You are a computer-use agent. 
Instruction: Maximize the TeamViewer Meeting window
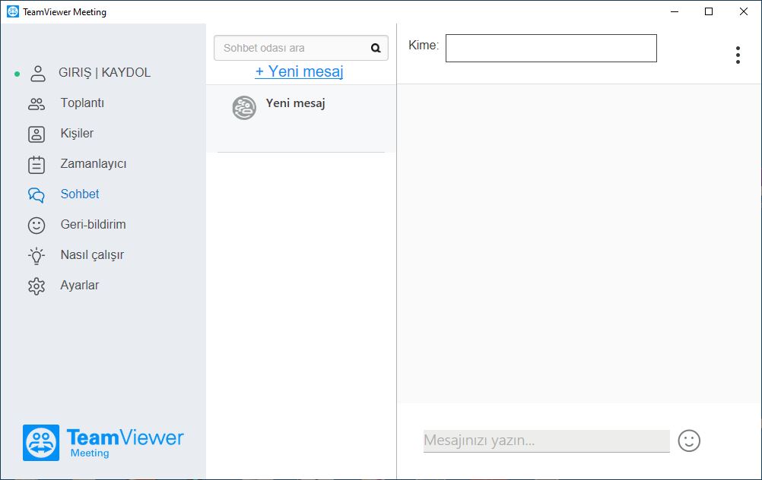click(709, 11)
